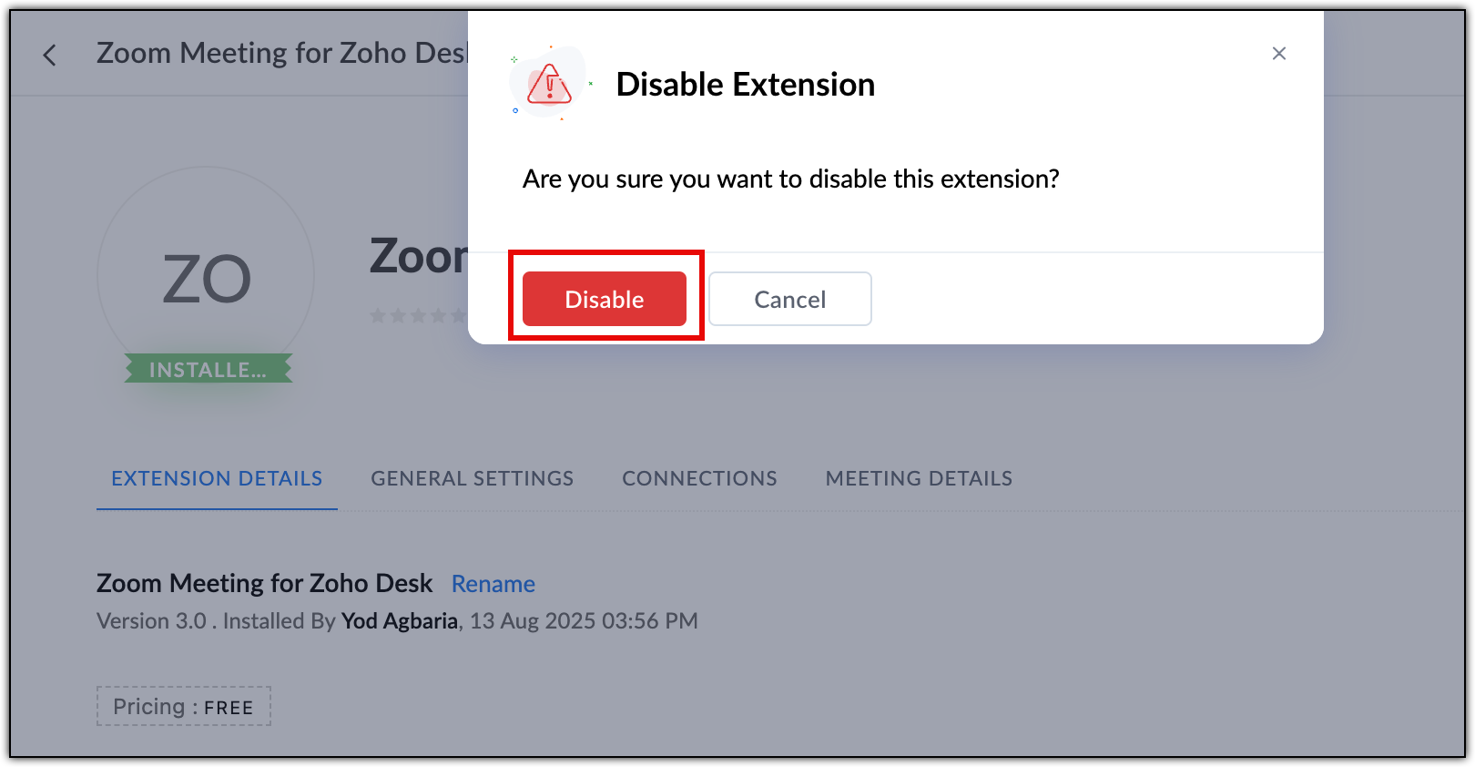Click the Disable Extension dialog heading
The width and height of the screenshot is (1475, 767).
[x=745, y=85]
